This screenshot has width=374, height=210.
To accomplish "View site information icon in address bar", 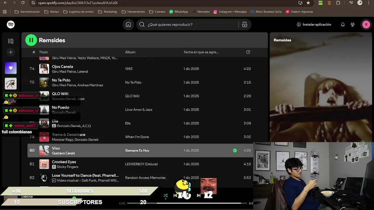I will point(33,3).
